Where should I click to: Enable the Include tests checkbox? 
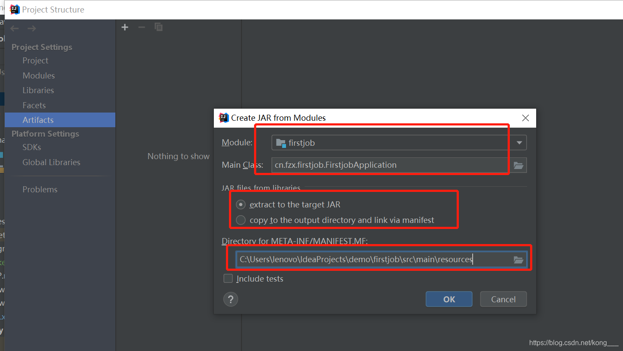(x=228, y=279)
